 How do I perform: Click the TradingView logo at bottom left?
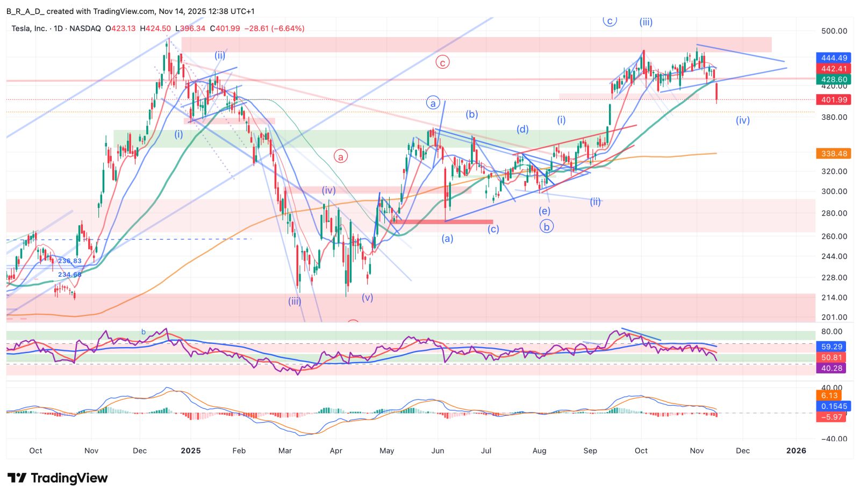click(58, 478)
